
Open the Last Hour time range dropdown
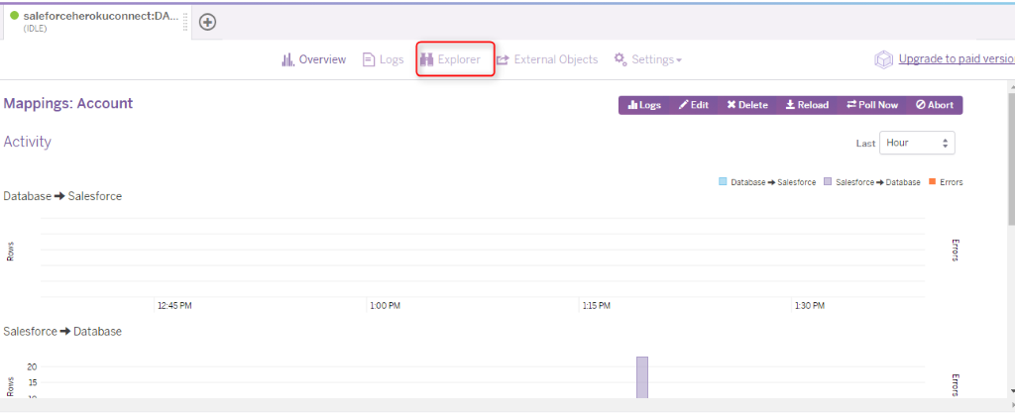[917, 143]
